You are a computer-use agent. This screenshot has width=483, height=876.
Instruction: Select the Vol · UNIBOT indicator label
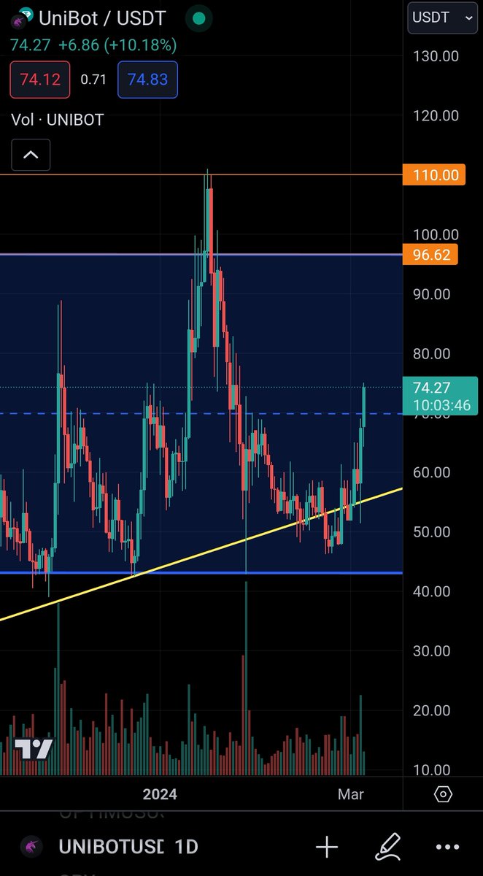click(58, 120)
